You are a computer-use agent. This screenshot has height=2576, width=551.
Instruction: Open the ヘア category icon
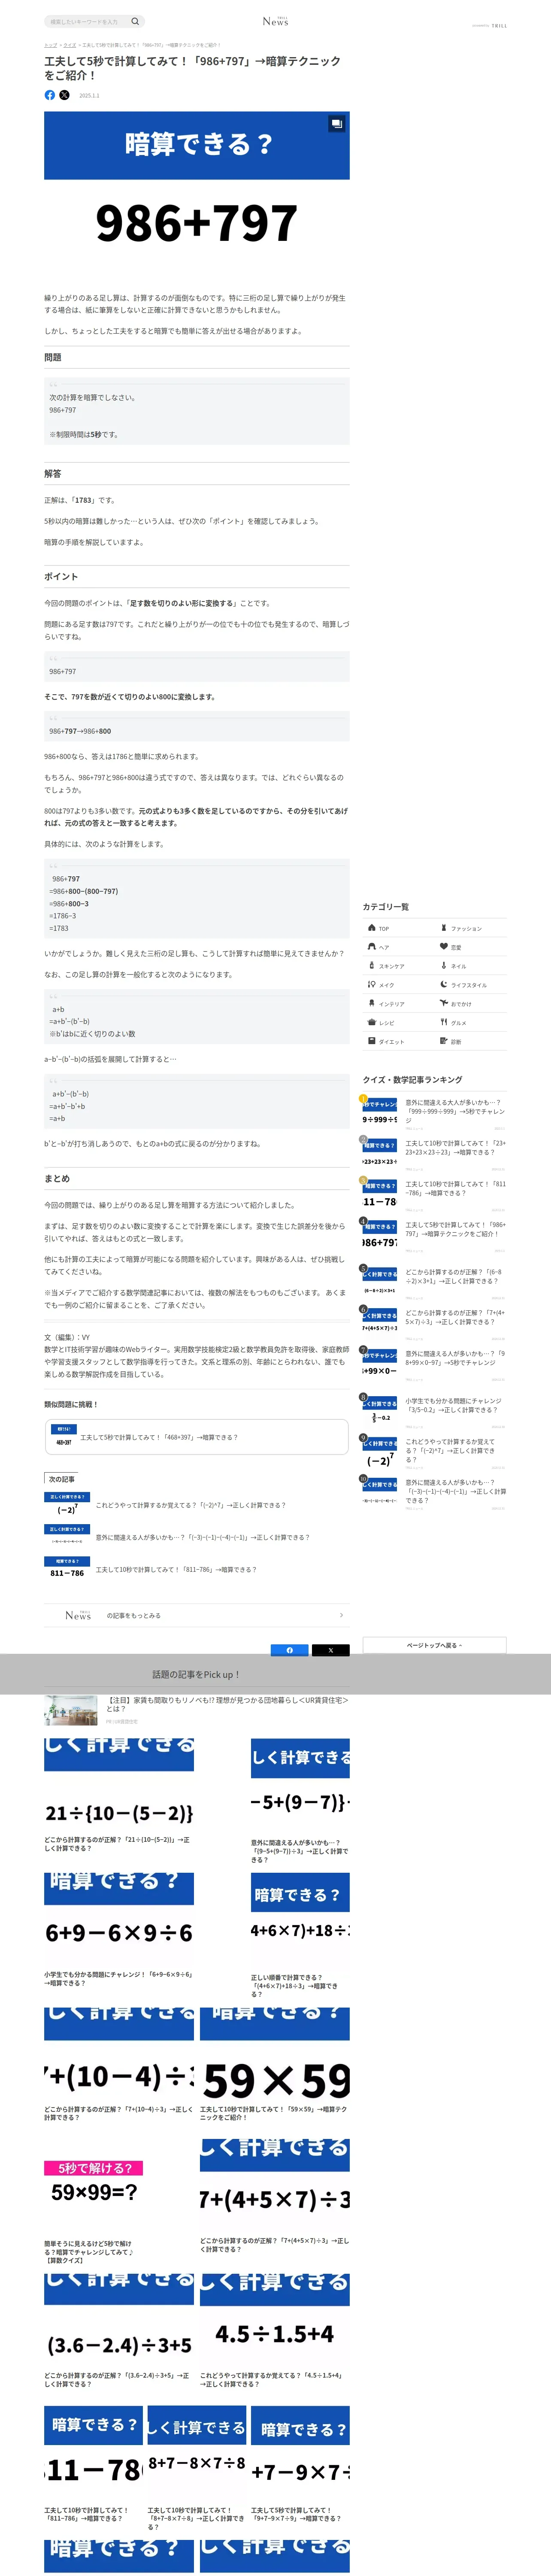tap(372, 946)
